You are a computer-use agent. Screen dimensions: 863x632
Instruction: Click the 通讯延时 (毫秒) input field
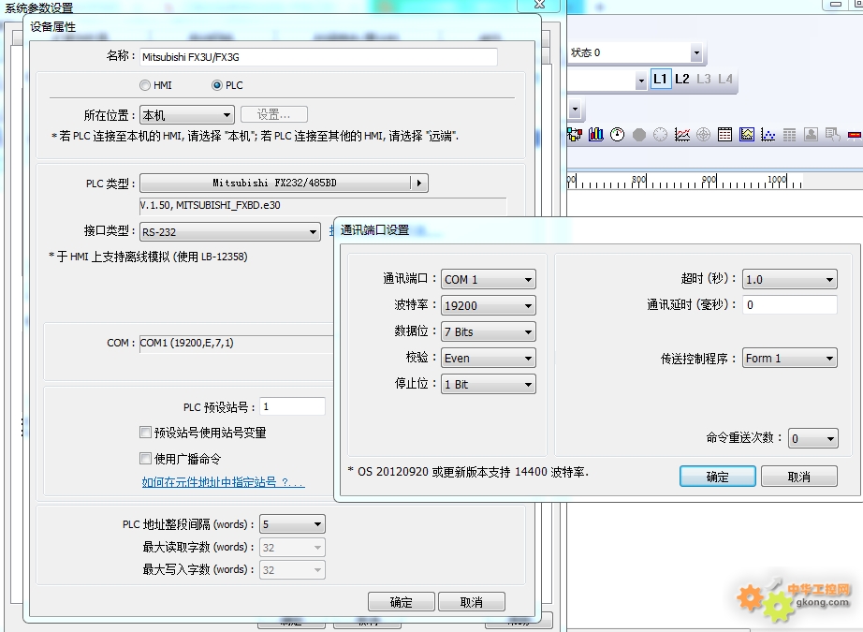point(790,305)
